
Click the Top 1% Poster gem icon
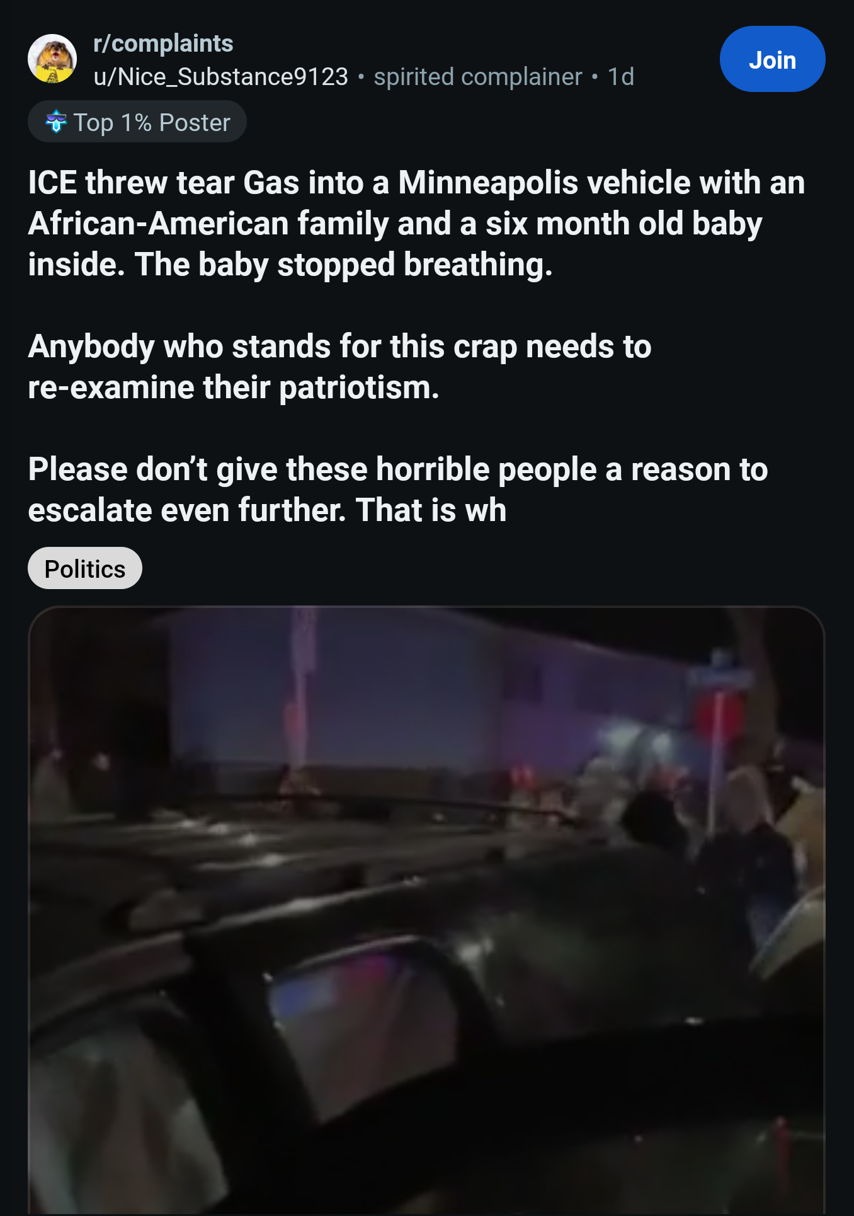tap(56, 122)
